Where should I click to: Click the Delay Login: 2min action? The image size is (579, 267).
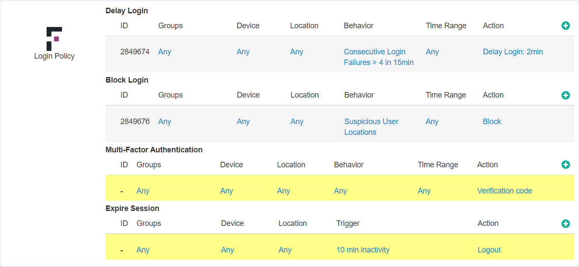click(x=513, y=51)
